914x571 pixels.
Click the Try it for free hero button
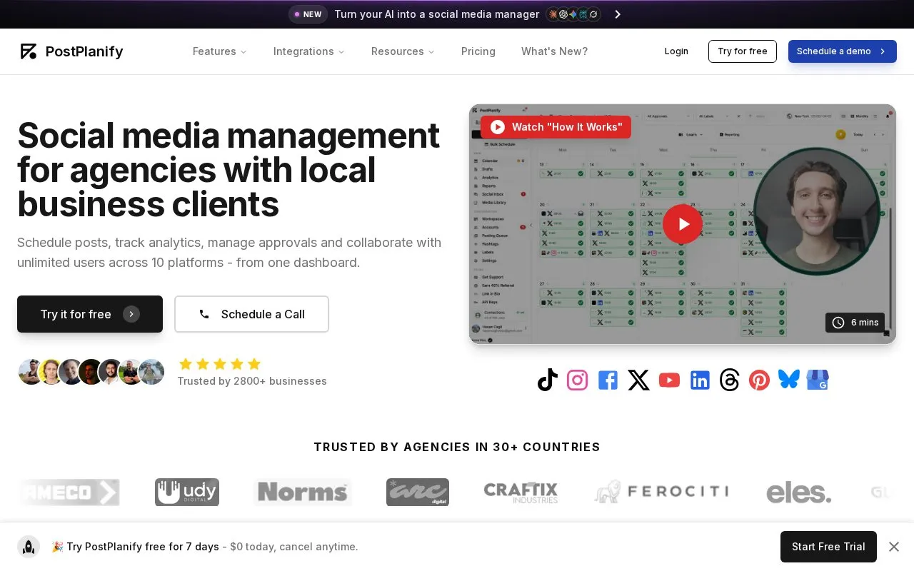click(90, 314)
